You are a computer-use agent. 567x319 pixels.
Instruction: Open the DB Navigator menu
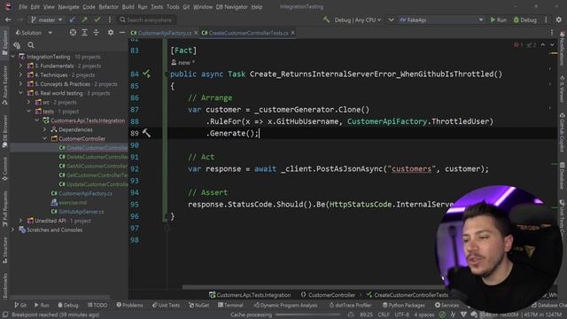click(x=232, y=7)
